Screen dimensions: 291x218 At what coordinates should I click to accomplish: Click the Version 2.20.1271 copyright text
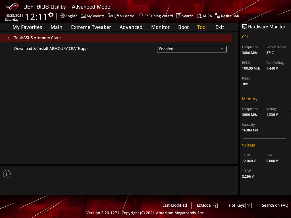(145, 213)
